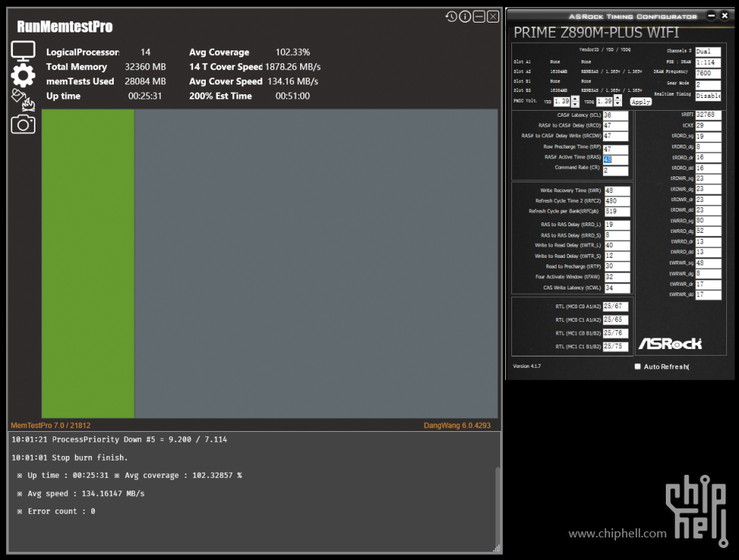Click the Realtime Timing field
Image resolution: width=739 pixels, height=560 pixels.
(x=708, y=96)
